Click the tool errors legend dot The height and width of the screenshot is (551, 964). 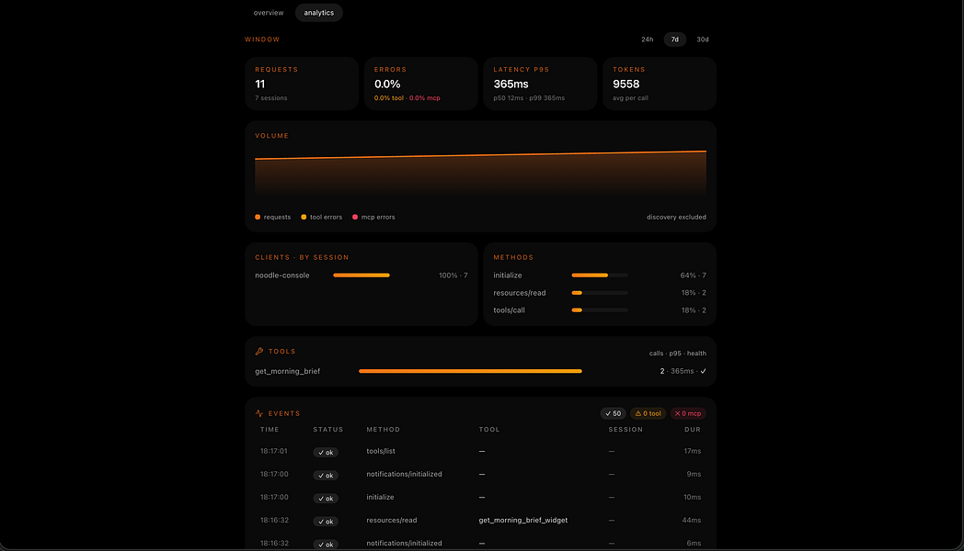pos(304,218)
